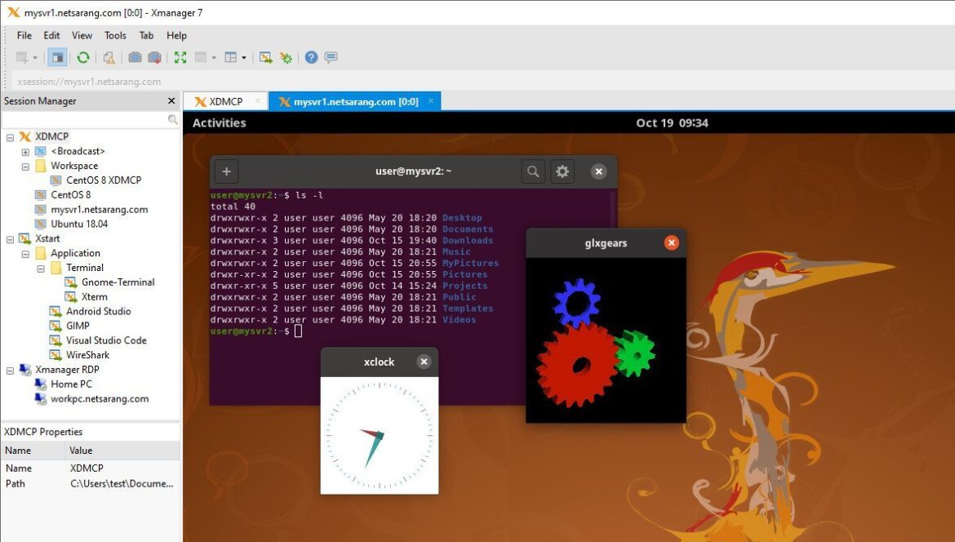The height and width of the screenshot is (542, 955).
Task: Select the Gnome-Terminal session entry
Action: click(x=118, y=282)
